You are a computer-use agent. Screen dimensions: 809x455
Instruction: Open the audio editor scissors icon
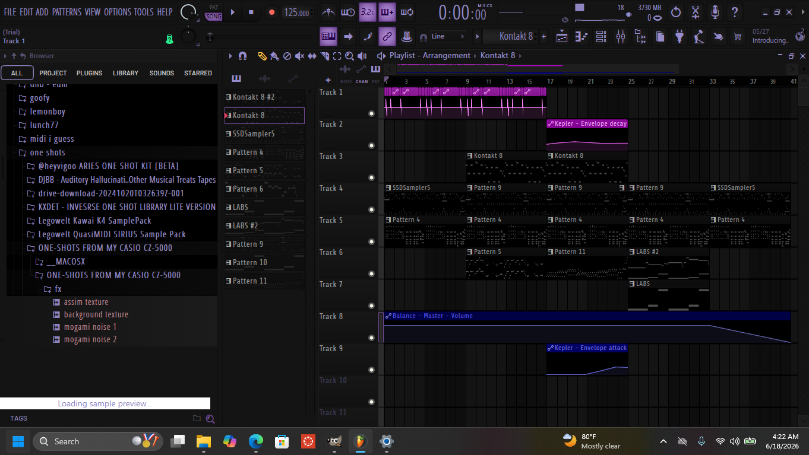(x=696, y=12)
